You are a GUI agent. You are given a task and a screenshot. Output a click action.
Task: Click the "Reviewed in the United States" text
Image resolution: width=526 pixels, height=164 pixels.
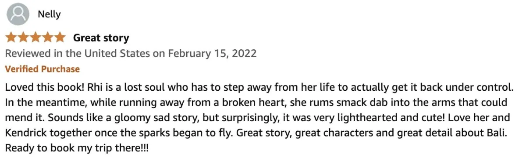pos(78,54)
